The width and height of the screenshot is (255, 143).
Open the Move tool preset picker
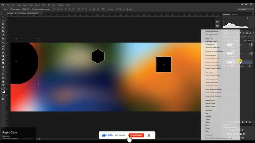(6, 9)
